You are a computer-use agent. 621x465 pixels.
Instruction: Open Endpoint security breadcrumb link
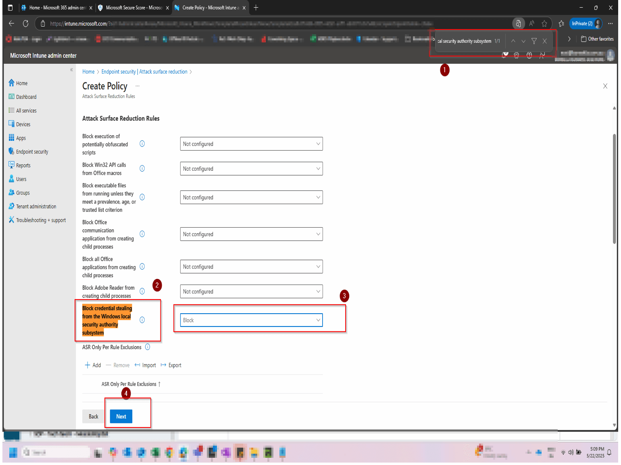119,72
